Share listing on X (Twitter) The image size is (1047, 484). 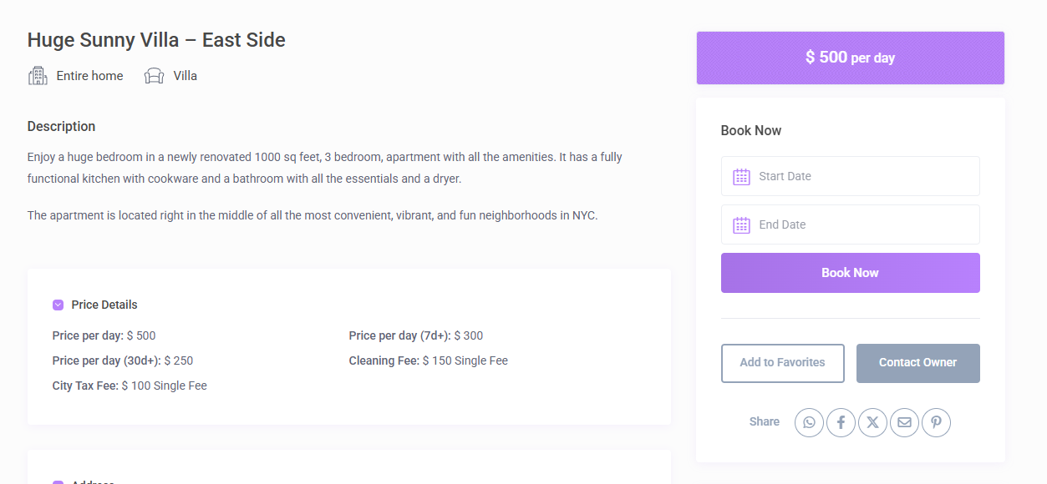[x=872, y=422]
